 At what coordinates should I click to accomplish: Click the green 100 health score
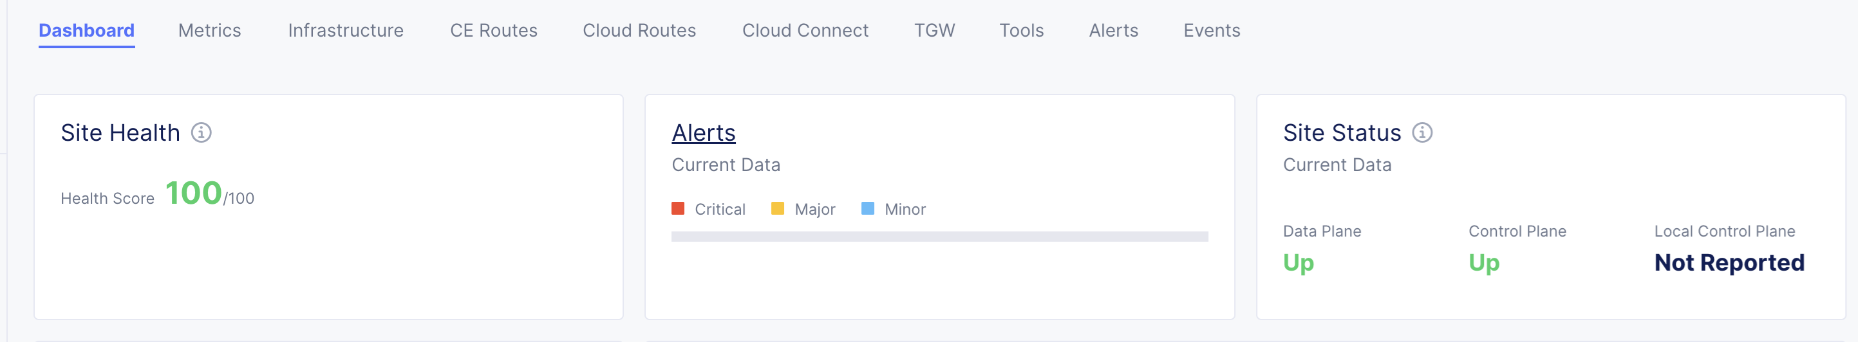tap(193, 193)
